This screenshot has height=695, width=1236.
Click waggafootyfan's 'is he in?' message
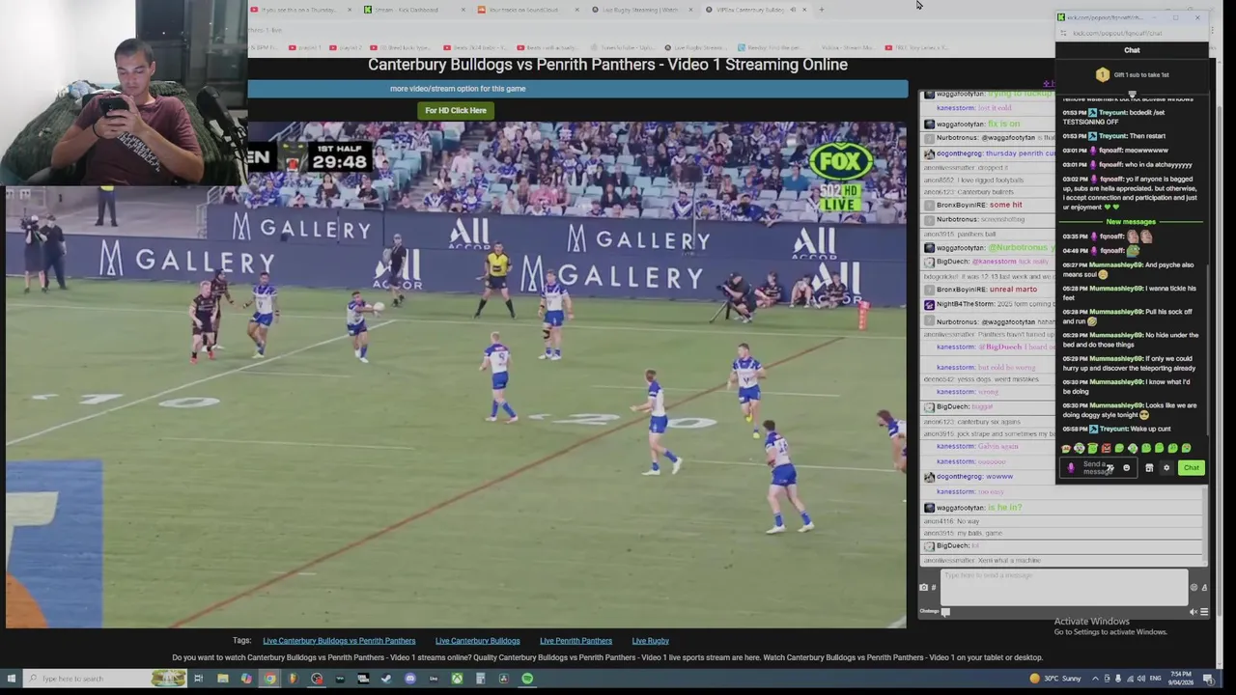(978, 508)
